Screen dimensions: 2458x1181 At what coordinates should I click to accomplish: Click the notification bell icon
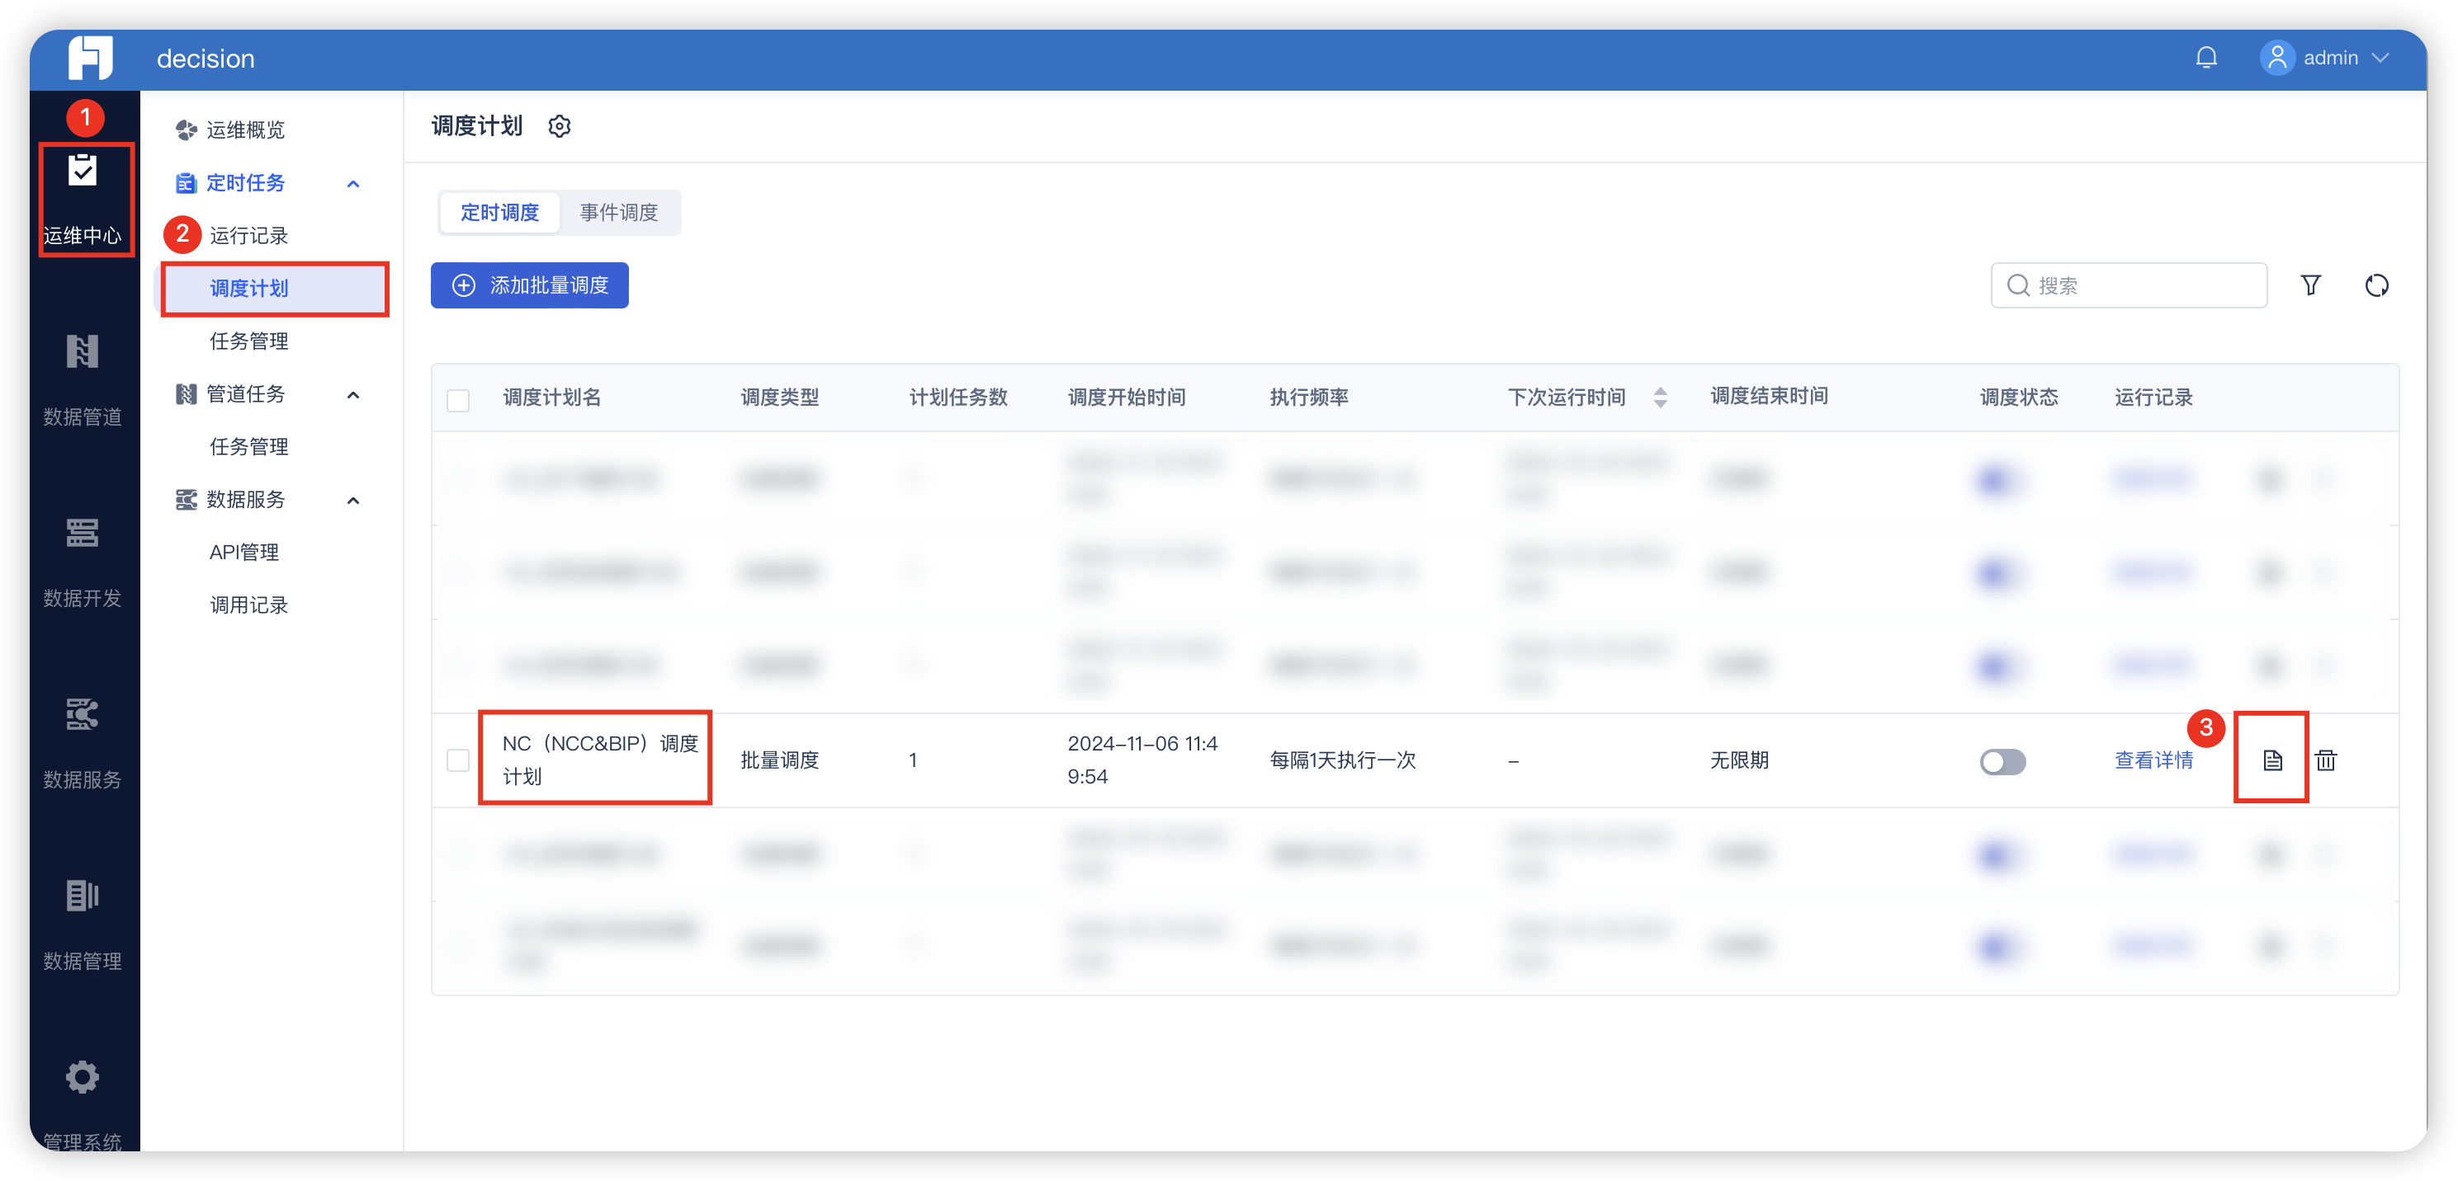pos(2205,59)
